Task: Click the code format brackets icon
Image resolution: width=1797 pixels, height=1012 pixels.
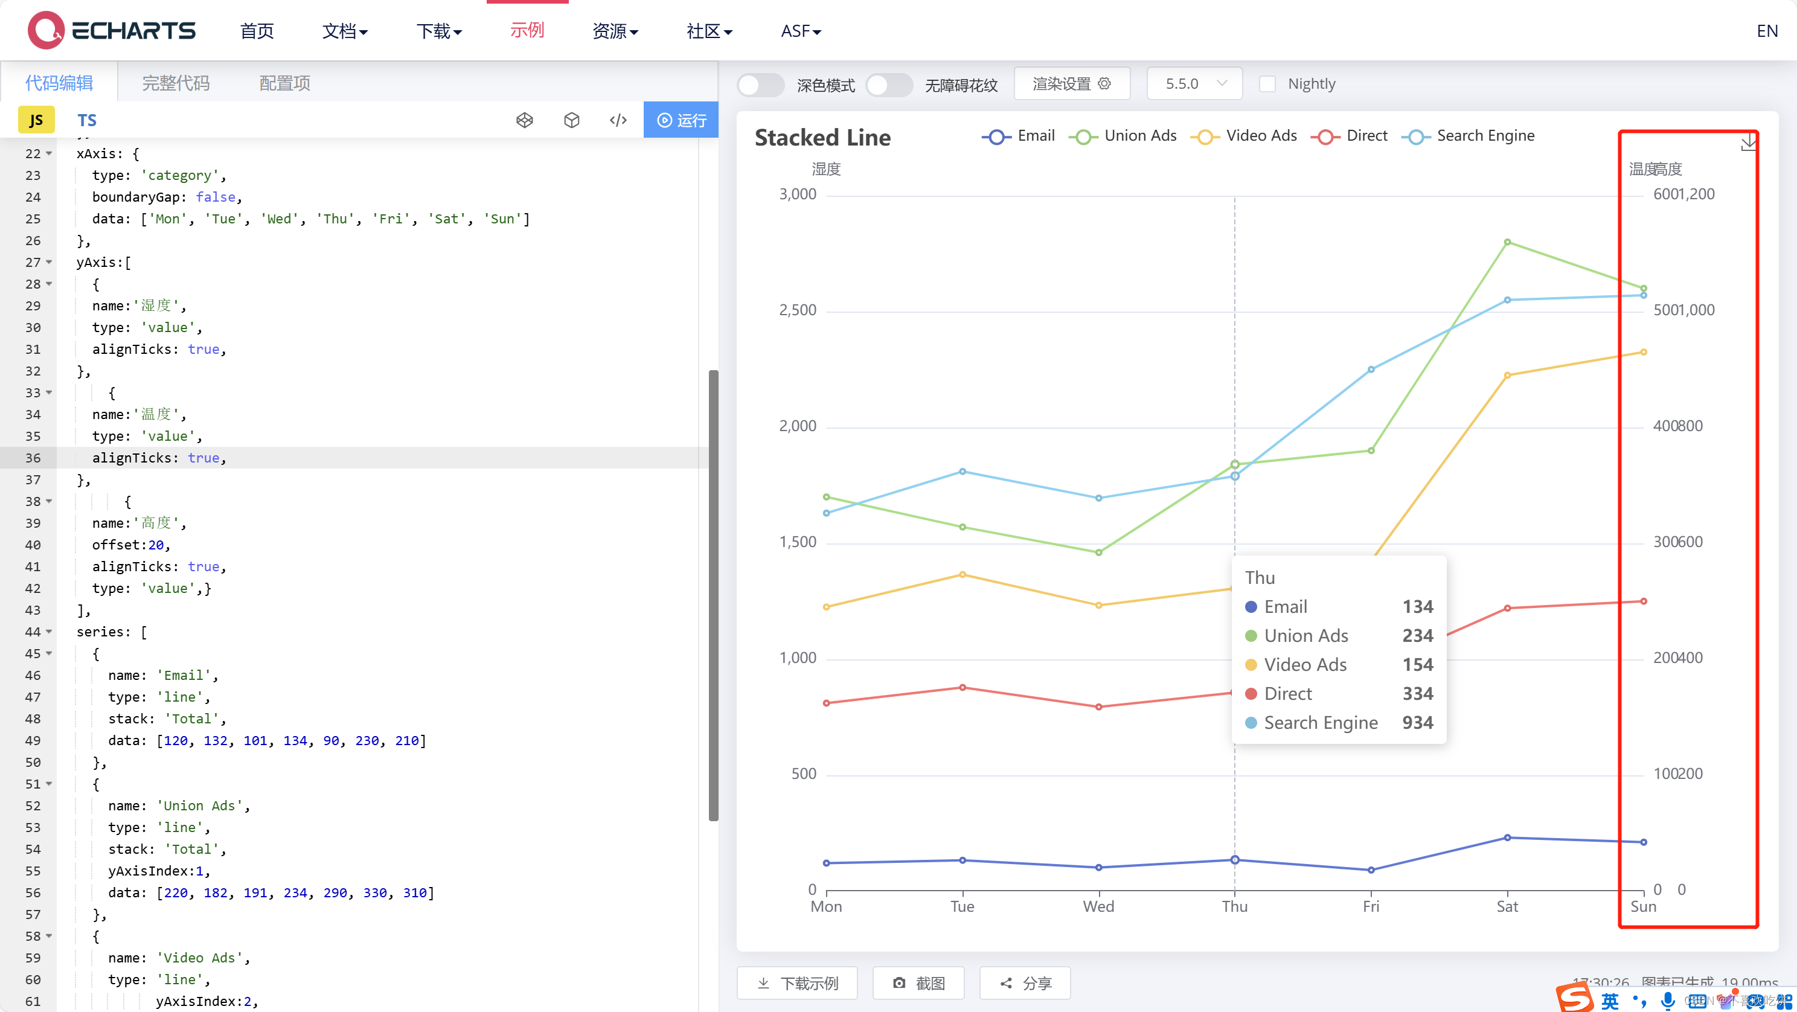Action: point(618,120)
